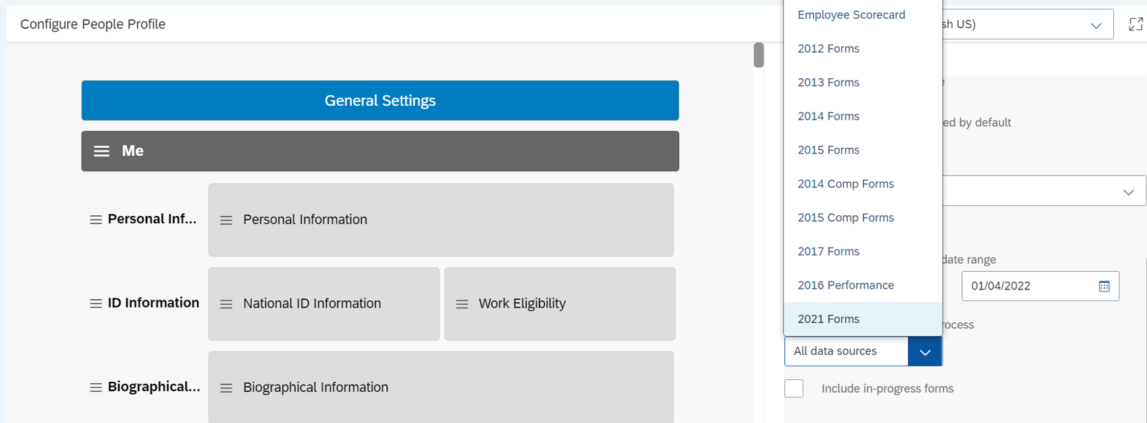Click drag handle for Personal Inf... row
1147x423 pixels.
pos(96,220)
